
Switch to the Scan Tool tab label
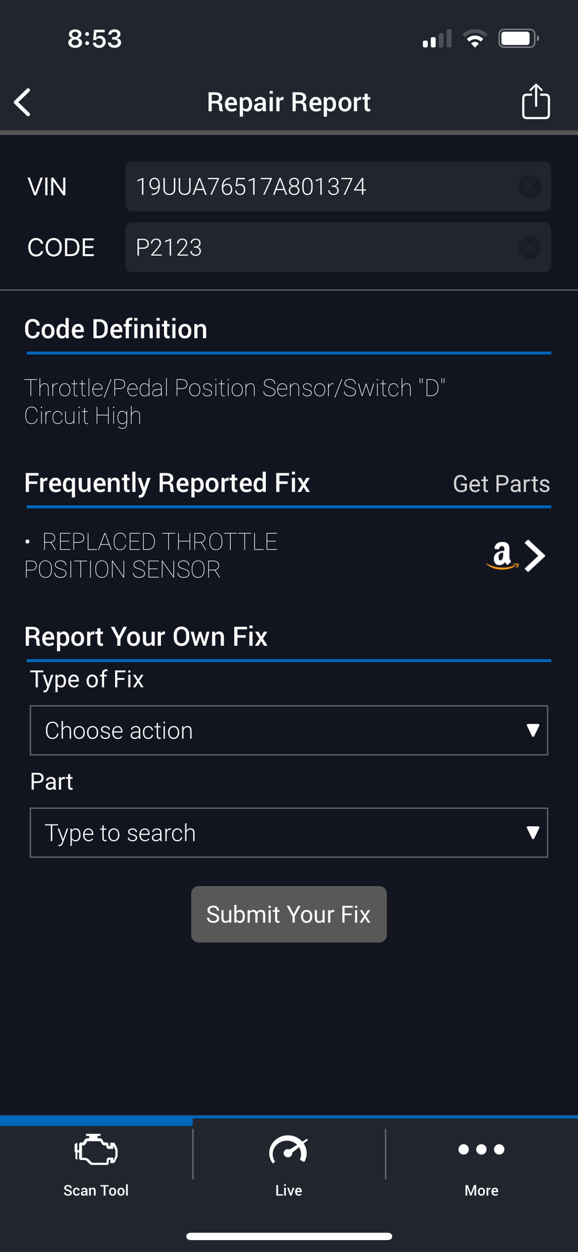[96, 1190]
